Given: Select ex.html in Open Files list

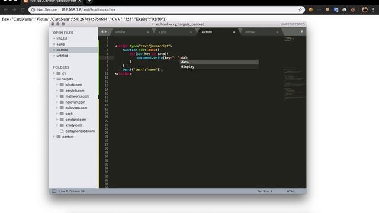Looking at the screenshot, I should pyautogui.click(x=62, y=50).
